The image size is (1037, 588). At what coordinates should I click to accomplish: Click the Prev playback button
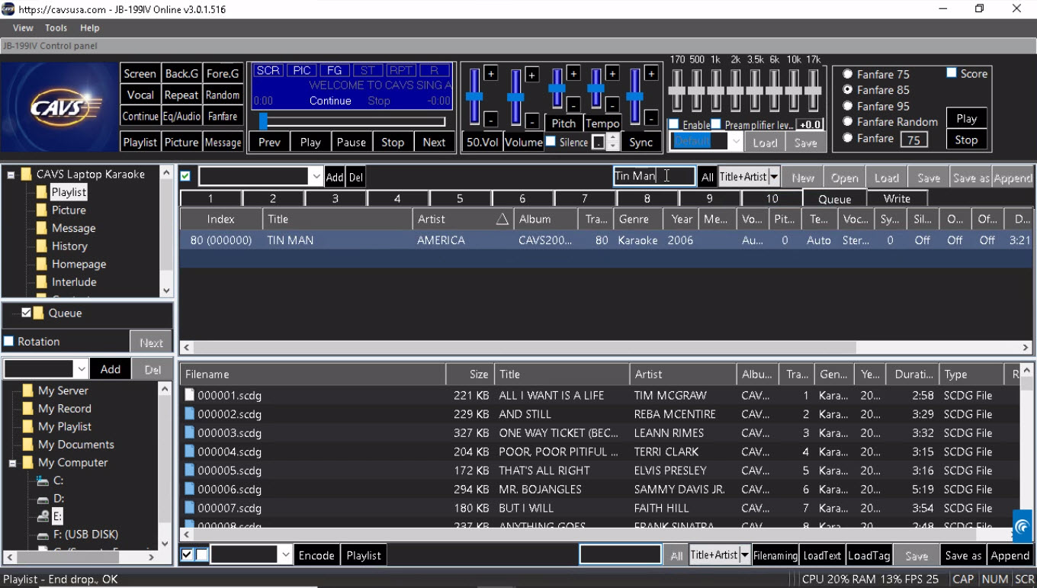pyautogui.click(x=269, y=142)
